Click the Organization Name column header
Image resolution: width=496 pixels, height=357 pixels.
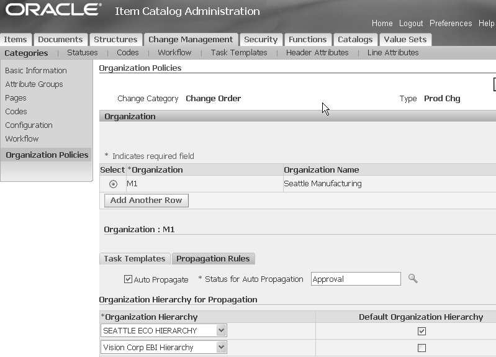click(x=322, y=170)
